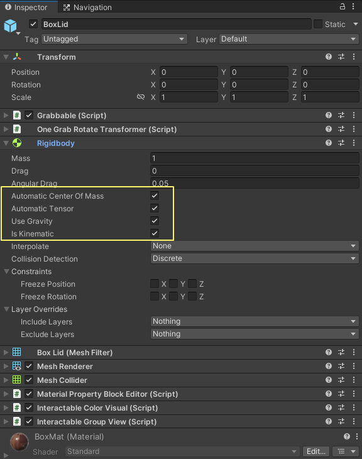Check Freeze Position X
362x459 pixels.
coord(155,284)
